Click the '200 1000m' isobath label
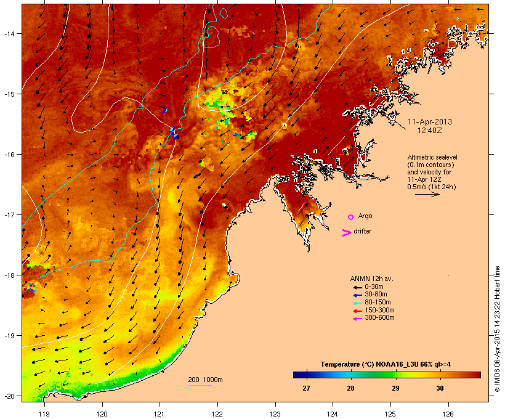The height and width of the screenshot is (419, 505). pyautogui.click(x=205, y=380)
